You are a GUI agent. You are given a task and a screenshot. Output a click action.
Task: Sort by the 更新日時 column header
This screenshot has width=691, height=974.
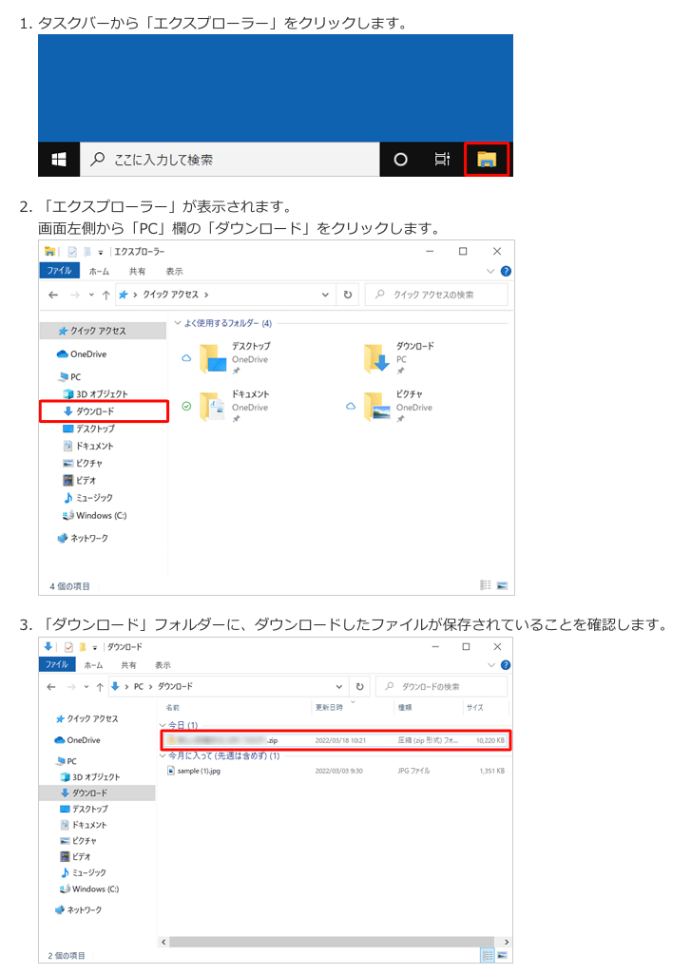point(329,708)
